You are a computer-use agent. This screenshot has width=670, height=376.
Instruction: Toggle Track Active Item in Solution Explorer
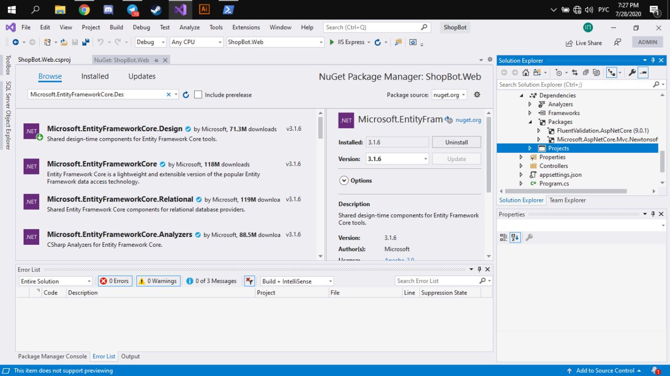click(x=611, y=73)
